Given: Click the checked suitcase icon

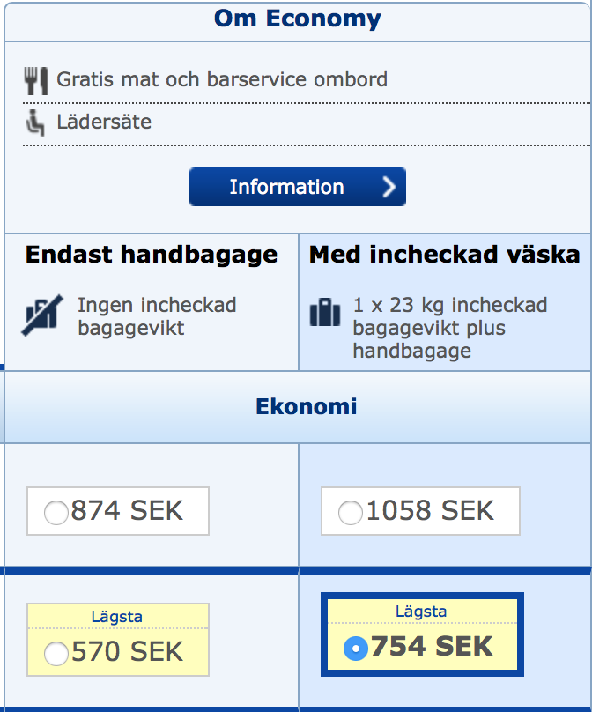Looking at the screenshot, I should [324, 314].
